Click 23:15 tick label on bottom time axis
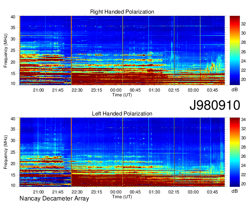Image resolution: width=250 pixels, height=203 pixels. [96, 192]
